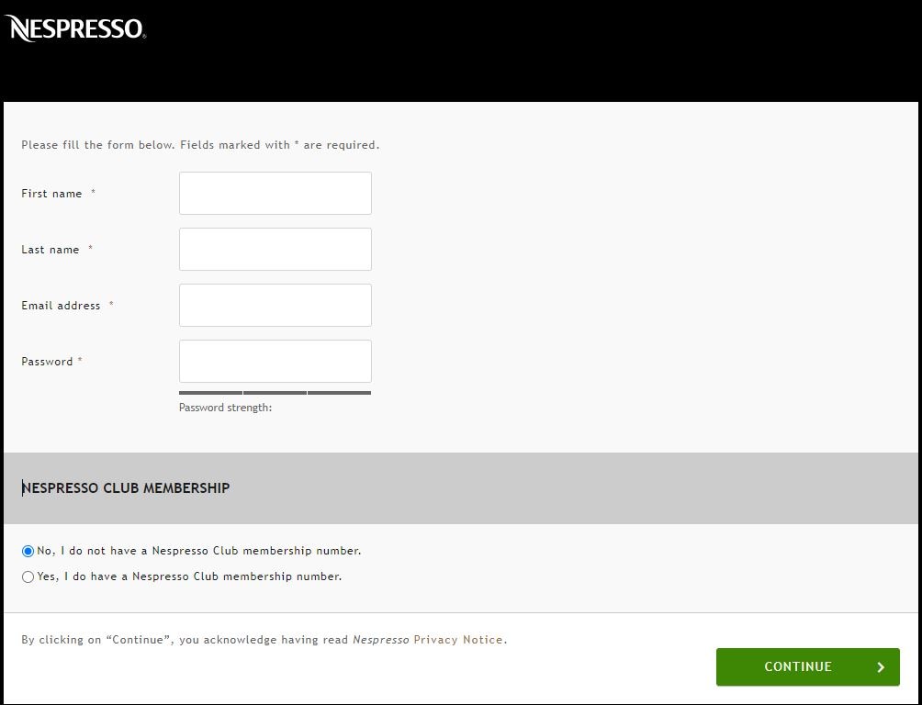The width and height of the screenshot is (922, 705).
Task: Click the 'Please fill the form below' instruction
Action: 200,145
